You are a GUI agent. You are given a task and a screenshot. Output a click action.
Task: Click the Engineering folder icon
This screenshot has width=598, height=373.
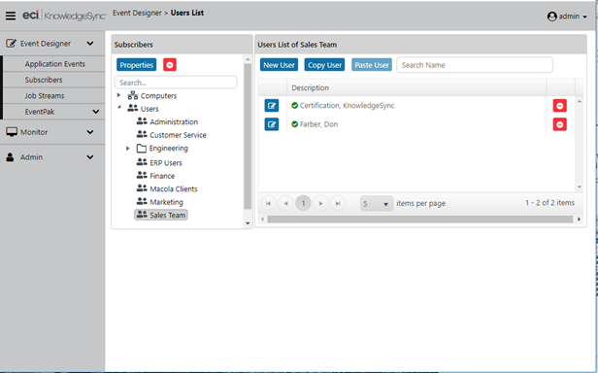(142, 148)
